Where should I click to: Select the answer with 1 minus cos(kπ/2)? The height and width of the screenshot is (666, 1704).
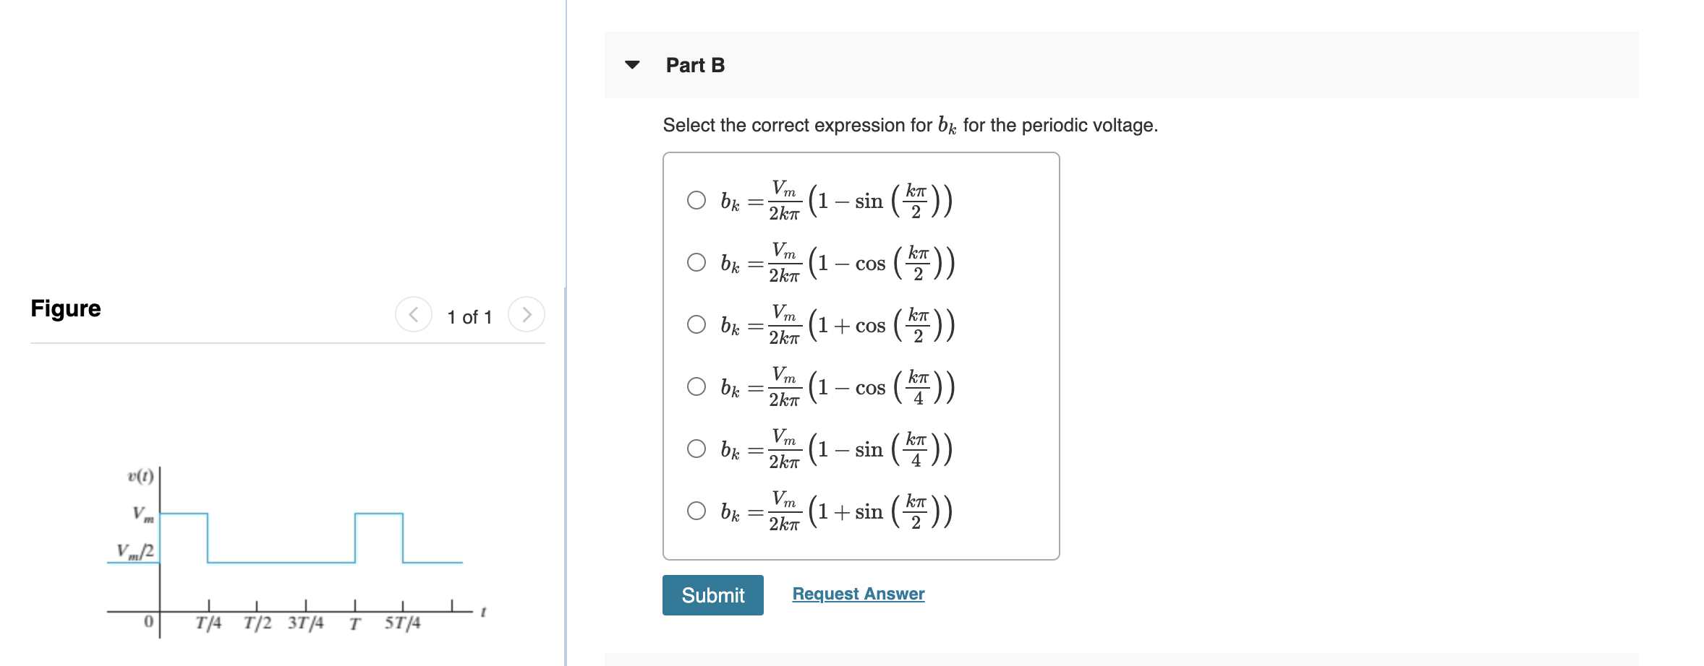[x=695, y=262]
